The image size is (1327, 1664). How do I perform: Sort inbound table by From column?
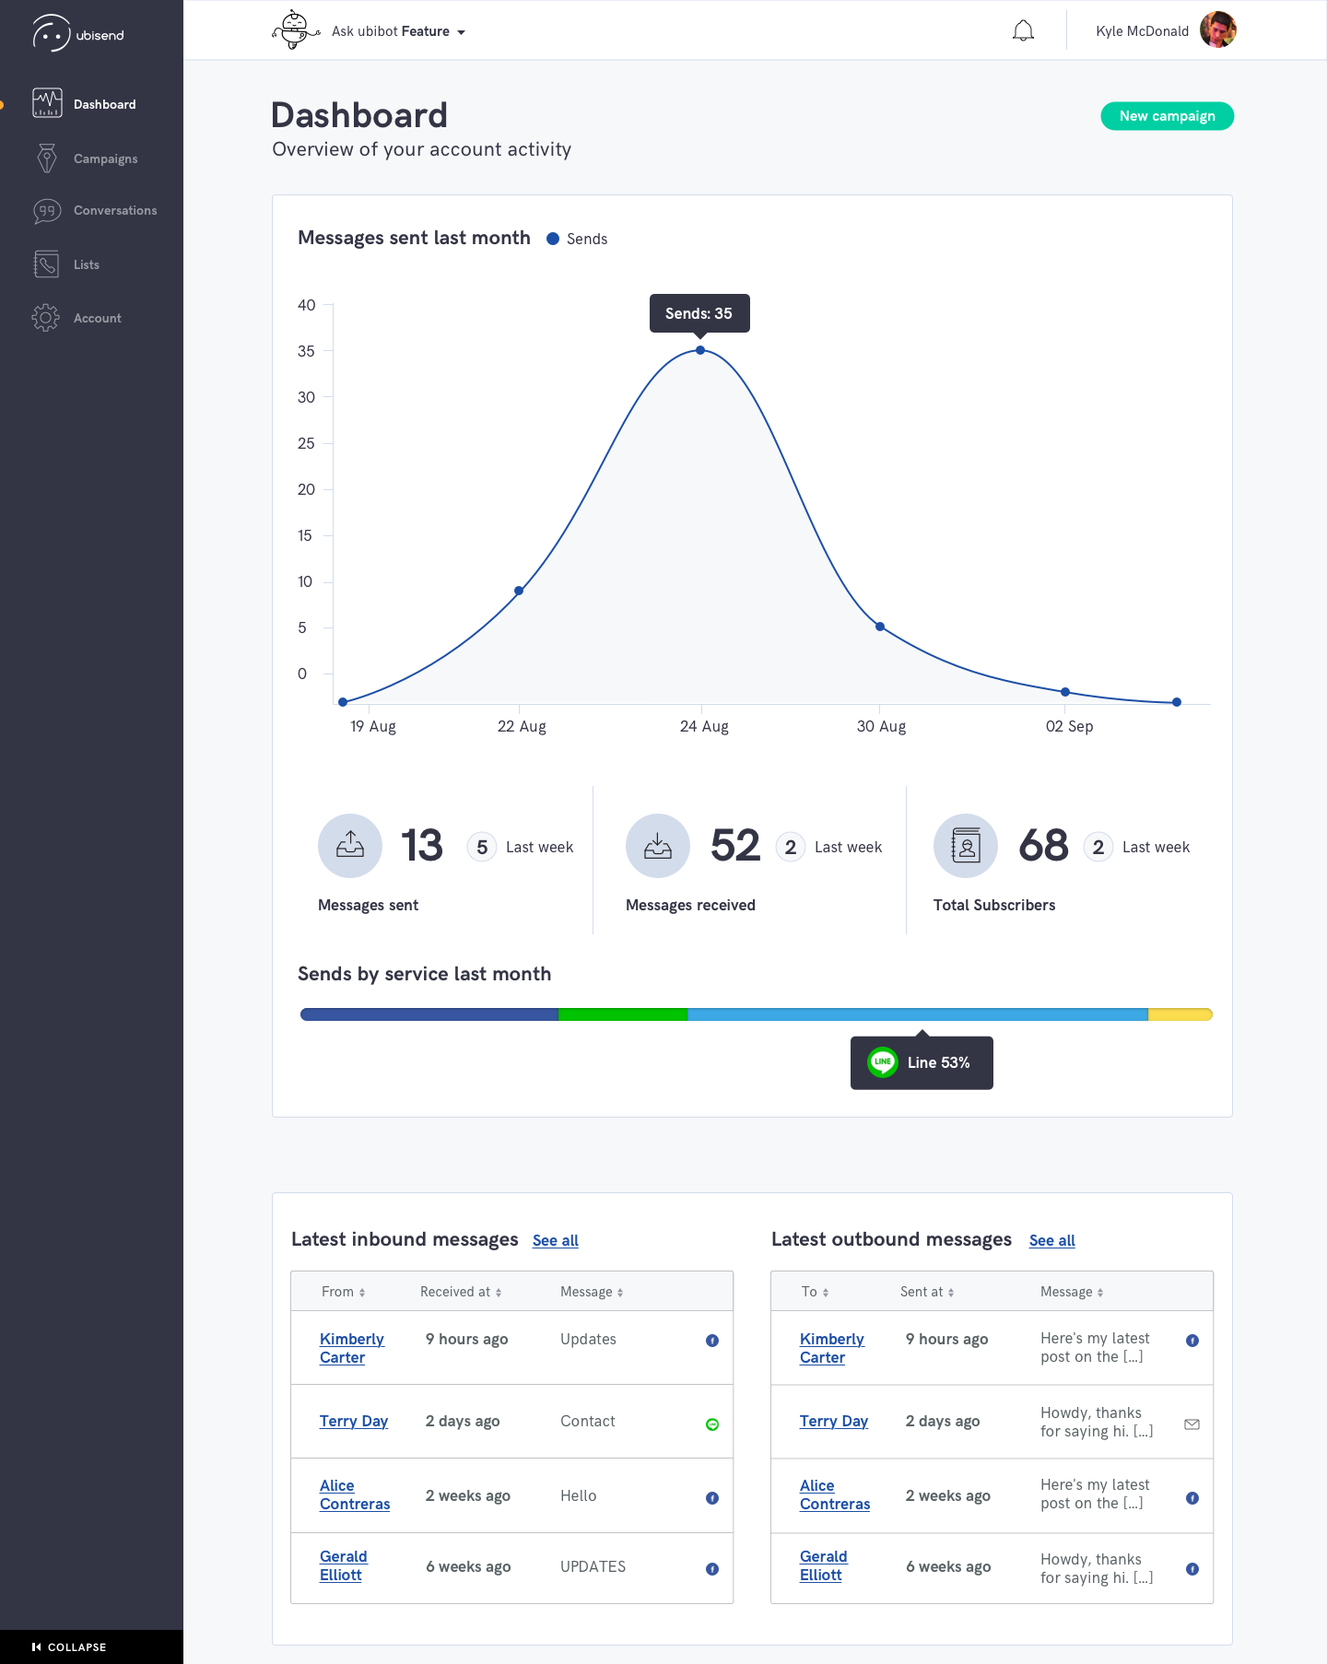coord(343,1292)
